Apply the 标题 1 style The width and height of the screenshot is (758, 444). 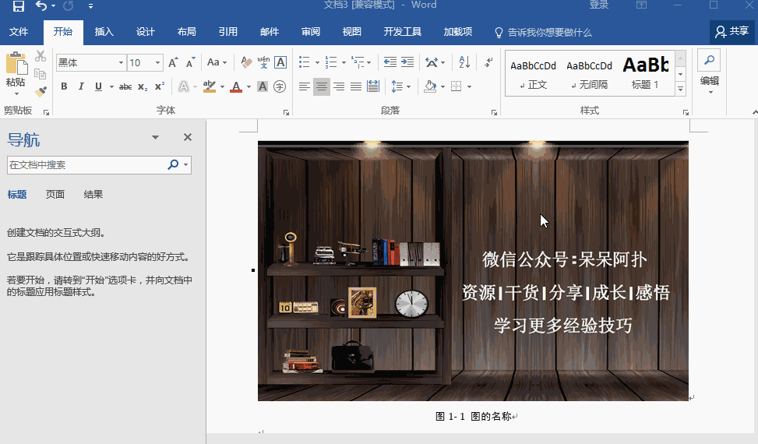pyautogui.click(x=645, y=73)
